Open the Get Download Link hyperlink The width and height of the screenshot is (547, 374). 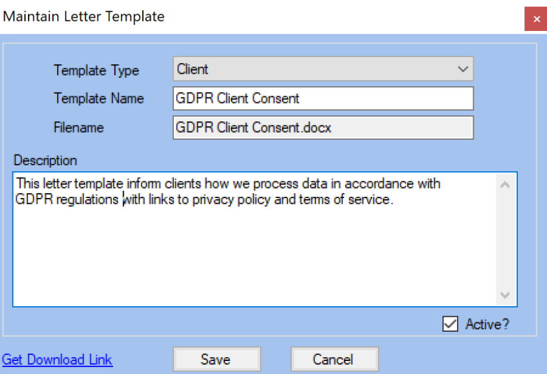coord(57,359)
